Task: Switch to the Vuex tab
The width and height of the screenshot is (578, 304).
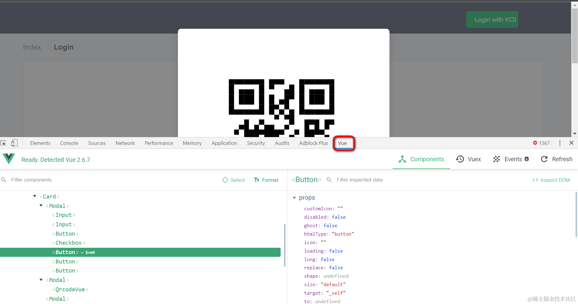Action: tap(468, 159)
